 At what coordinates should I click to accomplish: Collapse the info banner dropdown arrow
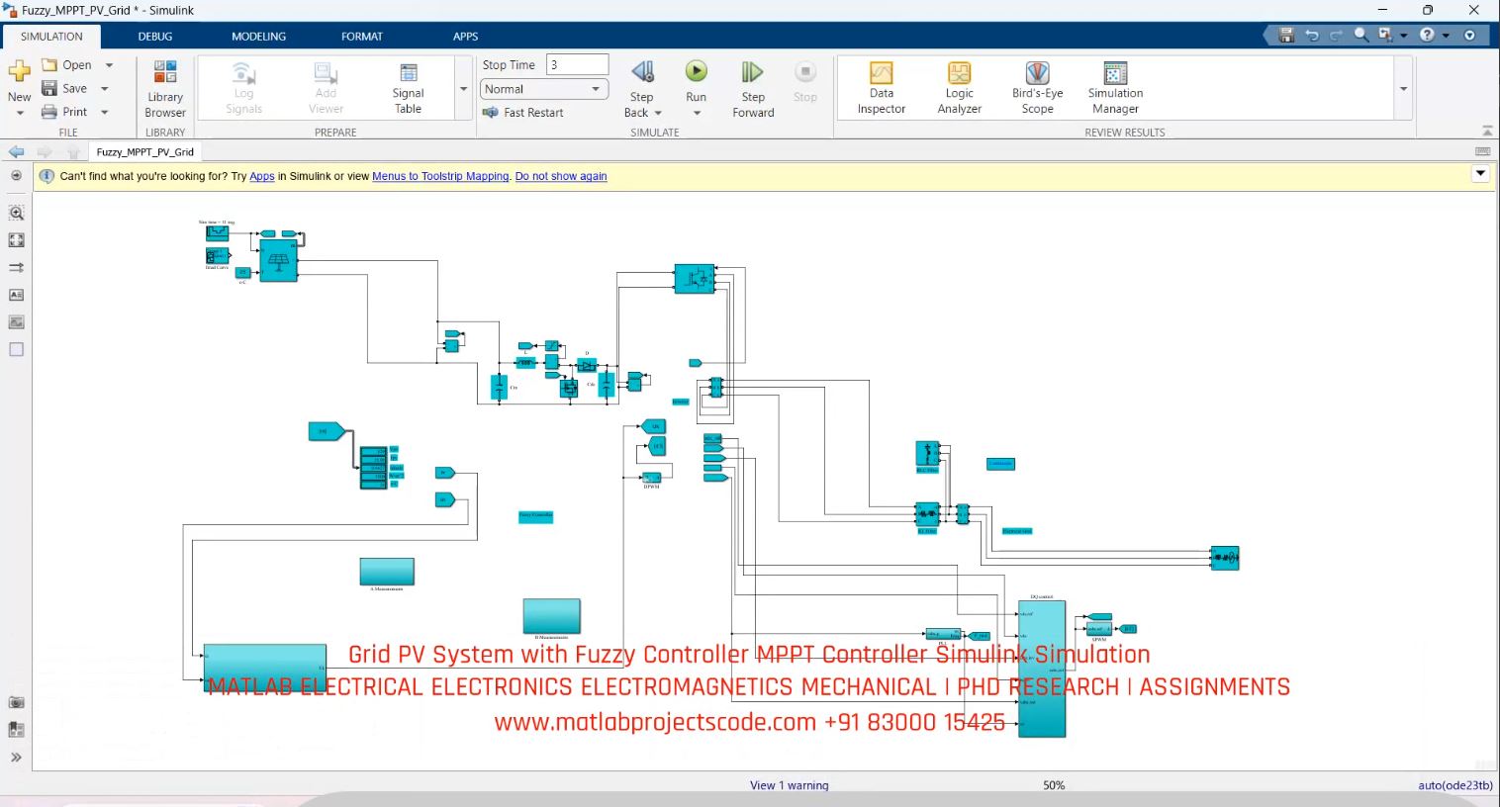point(1480,173)
